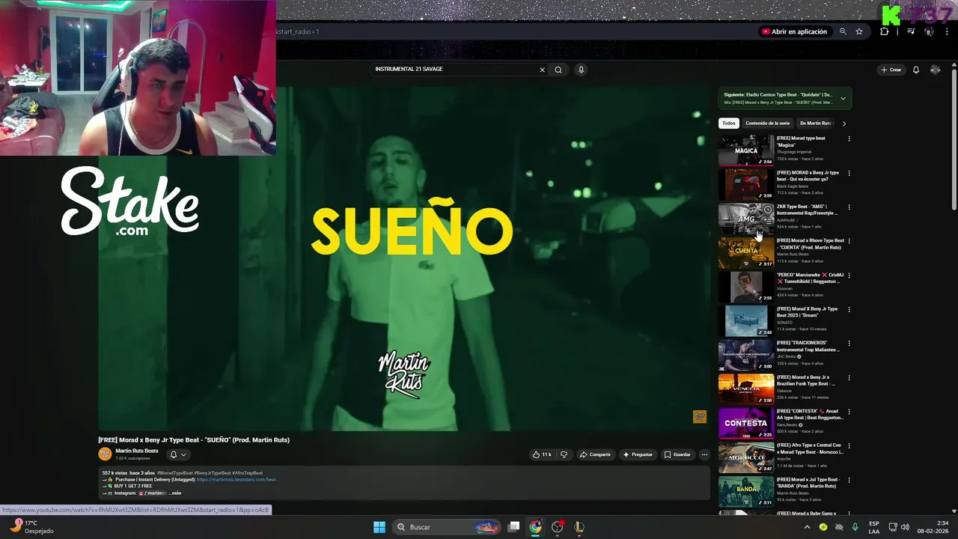
Task: Click inside the YouTube search field
Action: [x=454, y=70]
